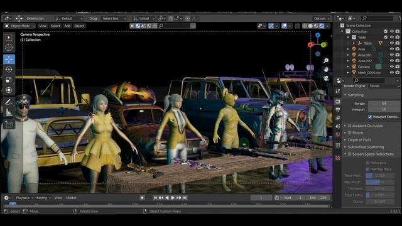This screenshot has width=402, height=226.
Task: Open timeline Keying menu
Action: pyautogui.click(x=43, y=198)
